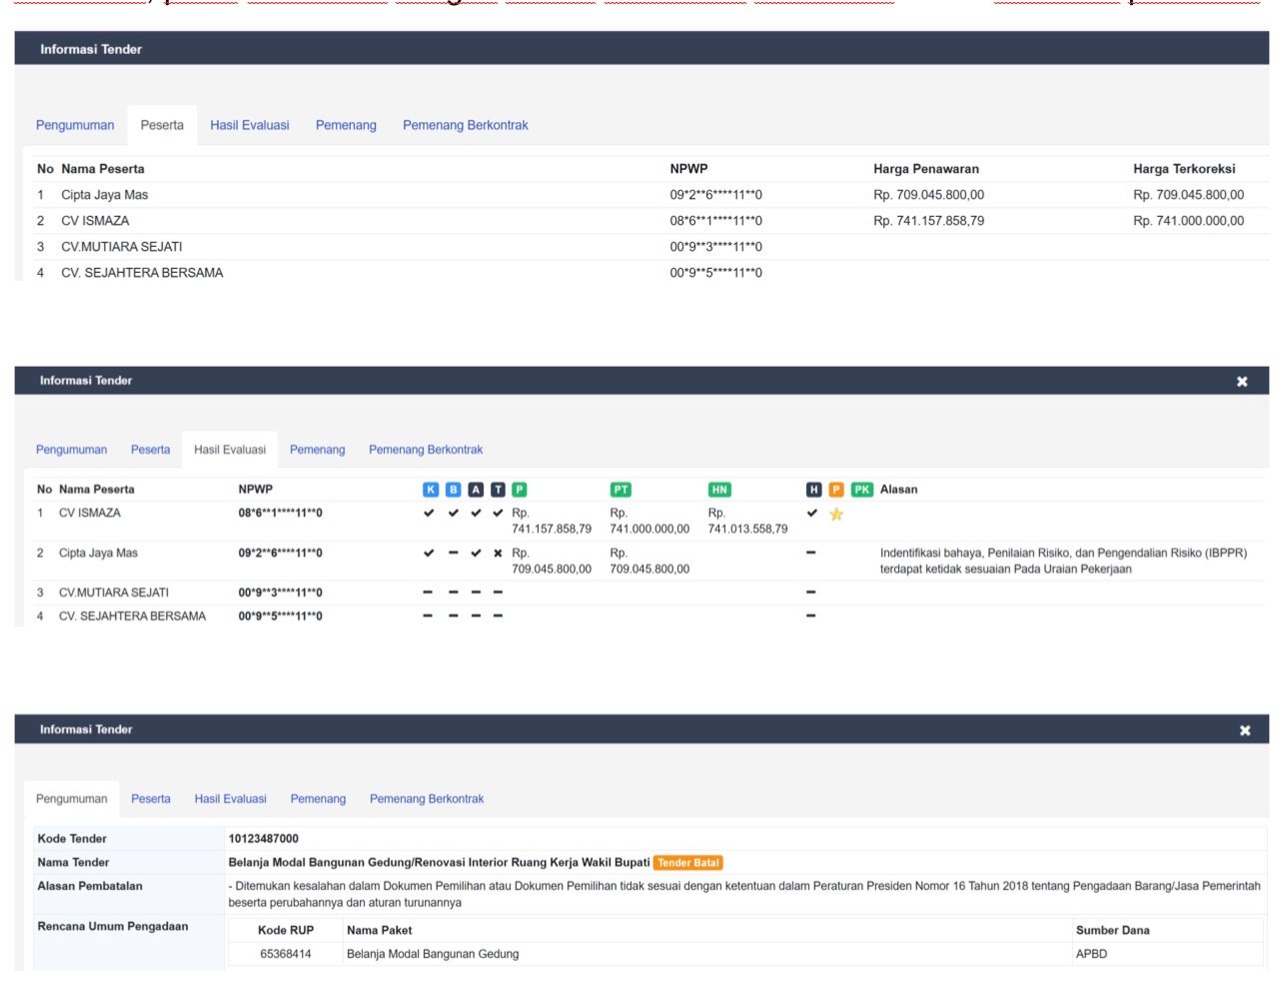Click package name Belanja Modal Bangunan Gedung
Viewport: 1283px width, 985px height.
point(433,954)
